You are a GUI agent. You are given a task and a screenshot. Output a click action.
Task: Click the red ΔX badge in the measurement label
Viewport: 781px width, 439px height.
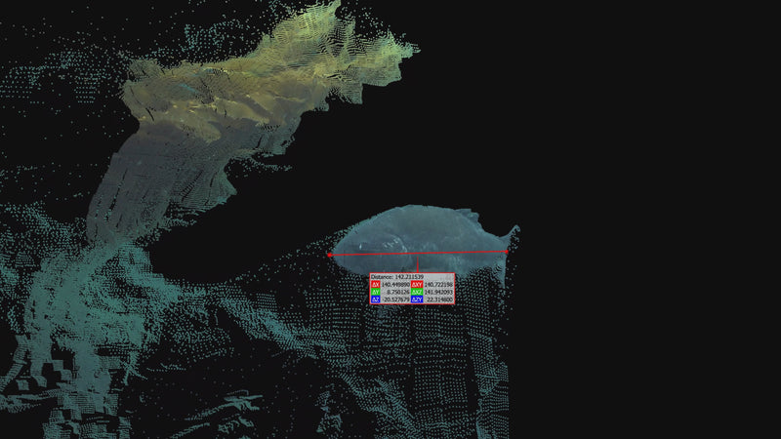click(x=376, y=284)
